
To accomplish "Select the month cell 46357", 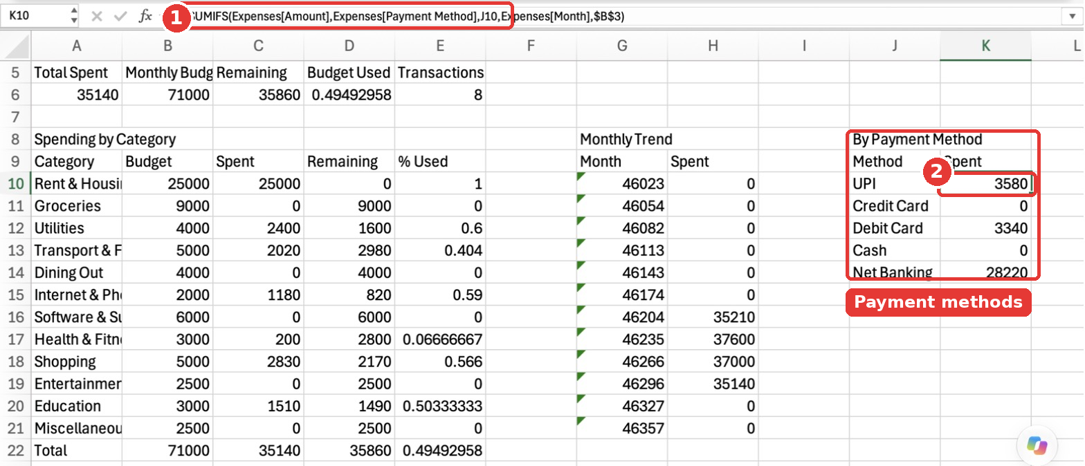I will 622,428.
